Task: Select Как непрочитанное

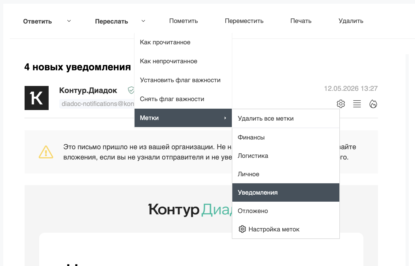Action: point(183,61)
